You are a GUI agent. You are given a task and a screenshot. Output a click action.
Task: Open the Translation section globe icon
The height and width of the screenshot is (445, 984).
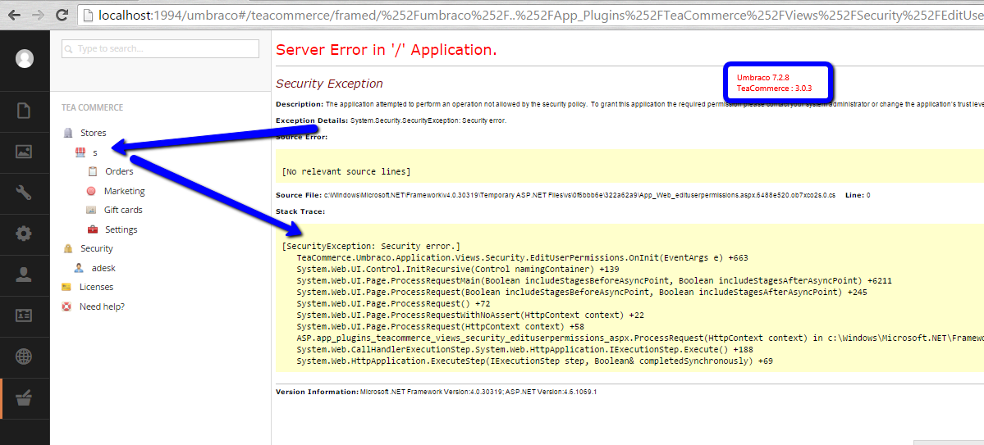(x=24, y=356)
